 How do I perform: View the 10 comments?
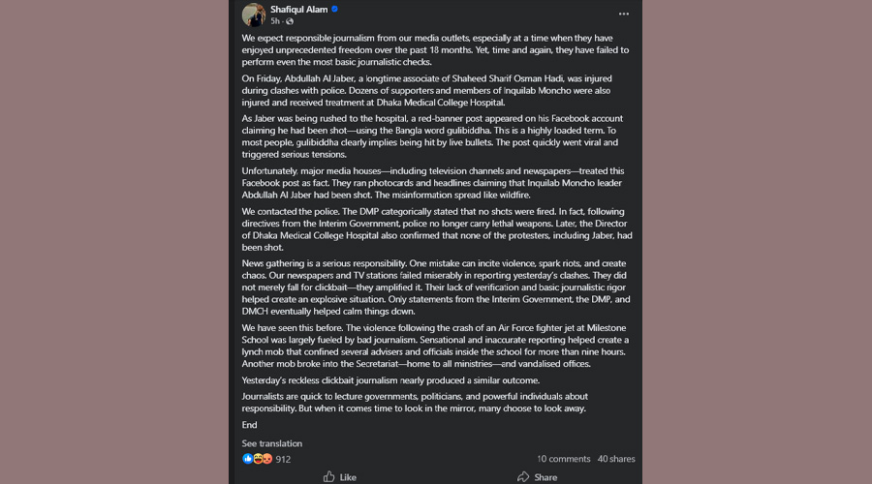pyautogui.click(x=563, y=459)
